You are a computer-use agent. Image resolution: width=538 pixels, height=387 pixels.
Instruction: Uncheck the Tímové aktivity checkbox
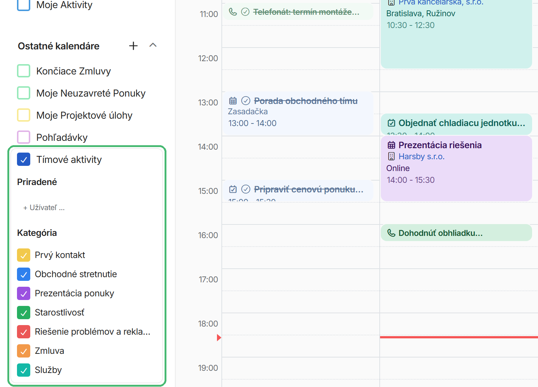(24, 160)
